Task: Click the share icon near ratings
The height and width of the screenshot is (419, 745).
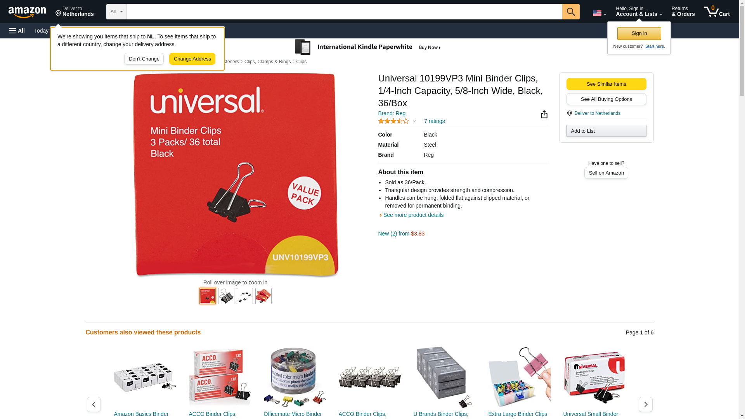Action: [x=544, y=114]
